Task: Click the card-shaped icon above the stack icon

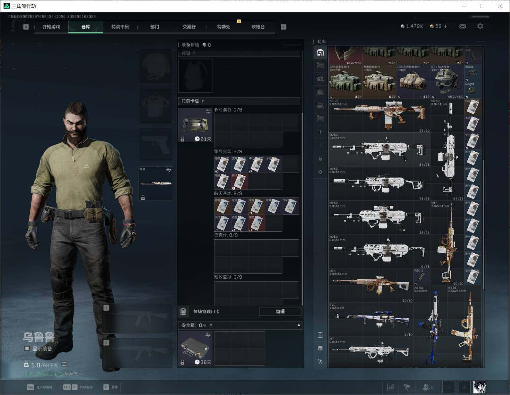Action: tap(320, 335)
